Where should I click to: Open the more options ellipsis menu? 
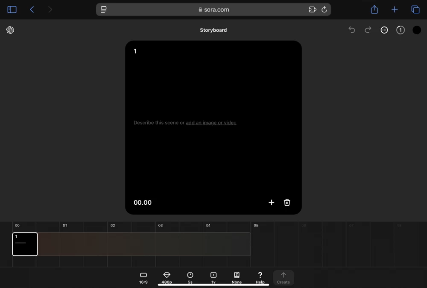coord(384,30)
